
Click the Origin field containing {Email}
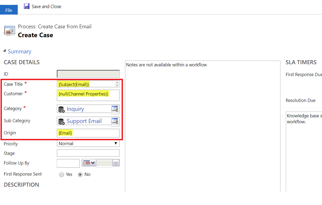click(88, 133)
